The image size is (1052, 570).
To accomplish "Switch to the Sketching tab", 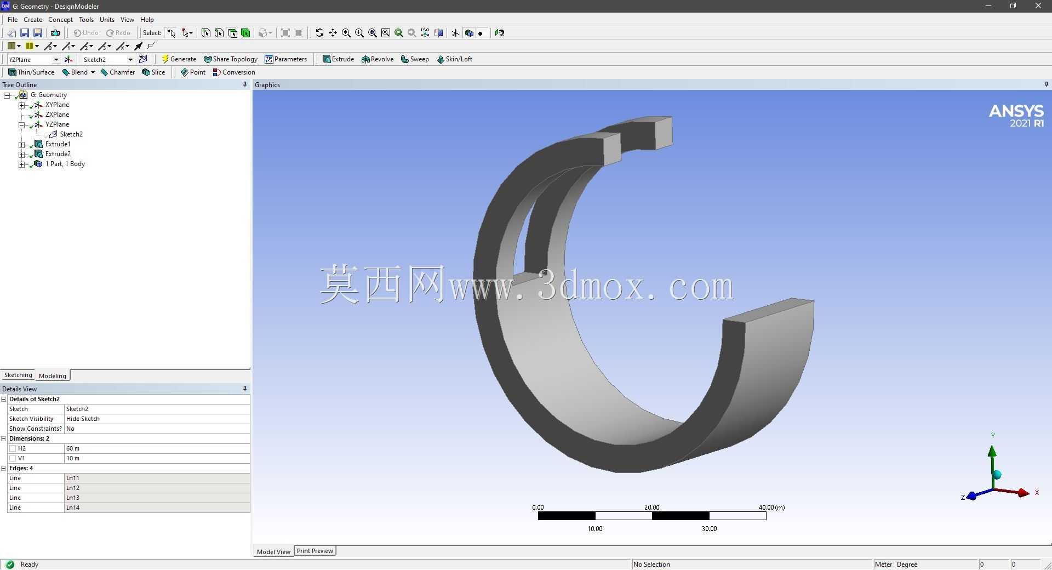I will click(18, 375).
